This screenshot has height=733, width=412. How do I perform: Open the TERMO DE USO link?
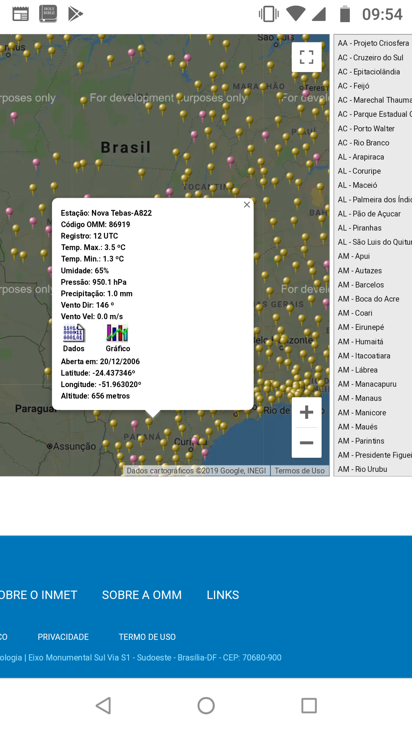[x=147, y=637]
